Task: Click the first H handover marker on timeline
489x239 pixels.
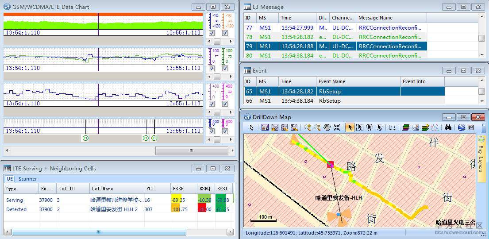Action: (85, 138)
